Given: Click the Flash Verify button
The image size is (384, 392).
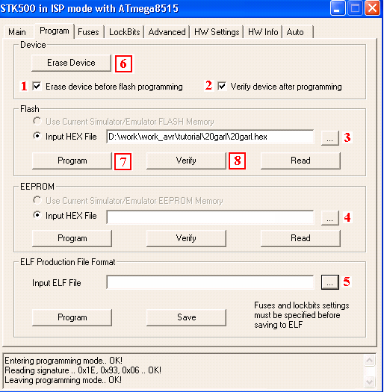Looking at the screenshot, I should point(186,161).
